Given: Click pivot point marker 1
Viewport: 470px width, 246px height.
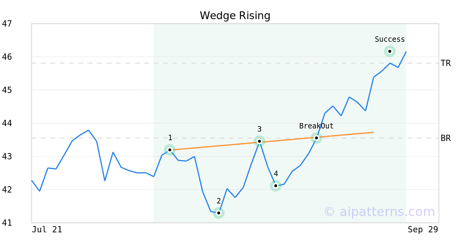Looking at the screenshot, I should 170,150.
